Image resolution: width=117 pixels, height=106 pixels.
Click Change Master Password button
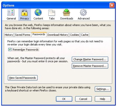(90, 59)
